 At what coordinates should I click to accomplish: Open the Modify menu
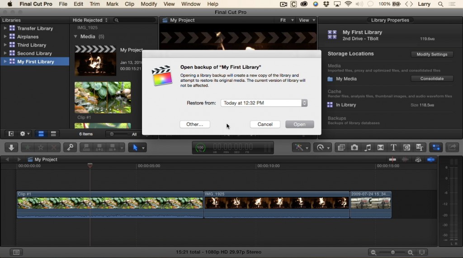(x=149, y=4)
